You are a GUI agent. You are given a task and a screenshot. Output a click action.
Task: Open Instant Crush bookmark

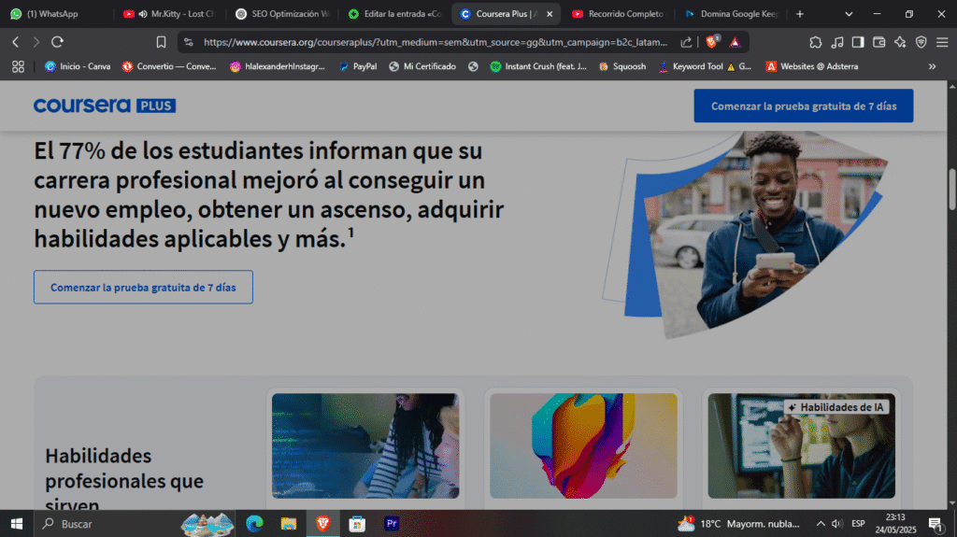pos(538,66)
